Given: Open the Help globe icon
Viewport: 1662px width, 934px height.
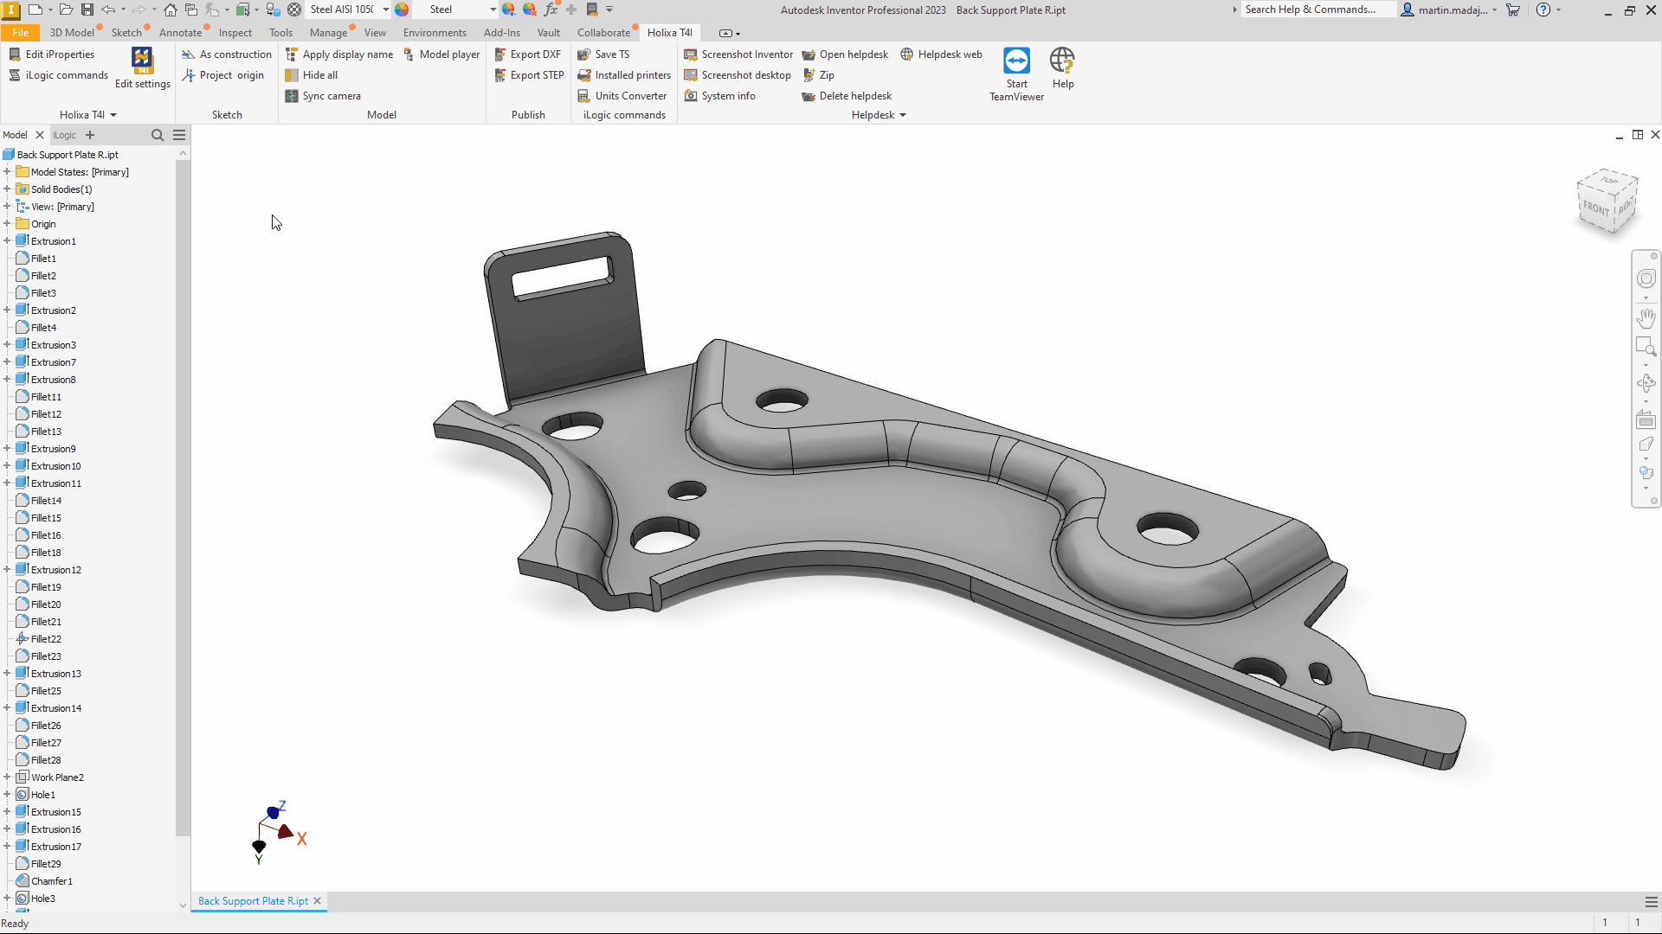Looking at the screenshot, I should (1062, 61).
